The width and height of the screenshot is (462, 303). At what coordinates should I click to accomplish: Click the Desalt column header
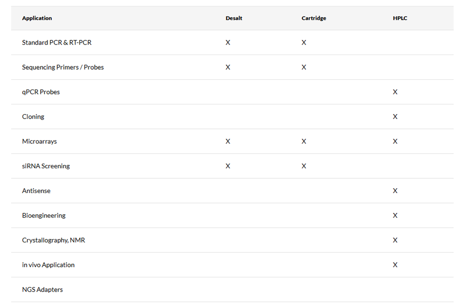[234, 18]
